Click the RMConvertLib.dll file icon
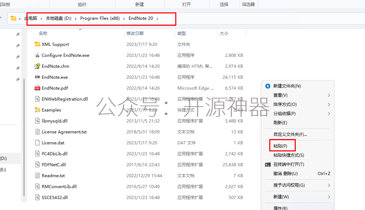This screenshot has height=210, width=365. (x=37, y=186)
